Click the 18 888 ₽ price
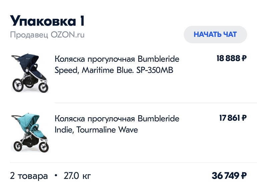The width and height of the screenshot is (257, 194). click(231, 59)
